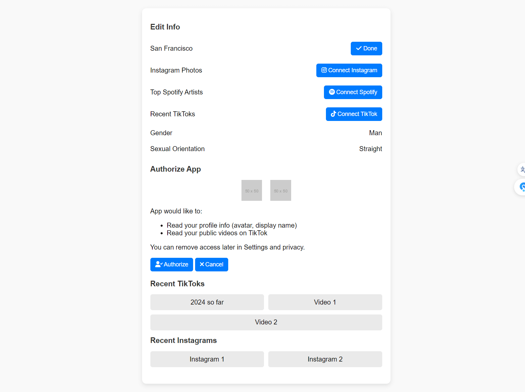Click the Sexual Orientation label

point(178,149)
